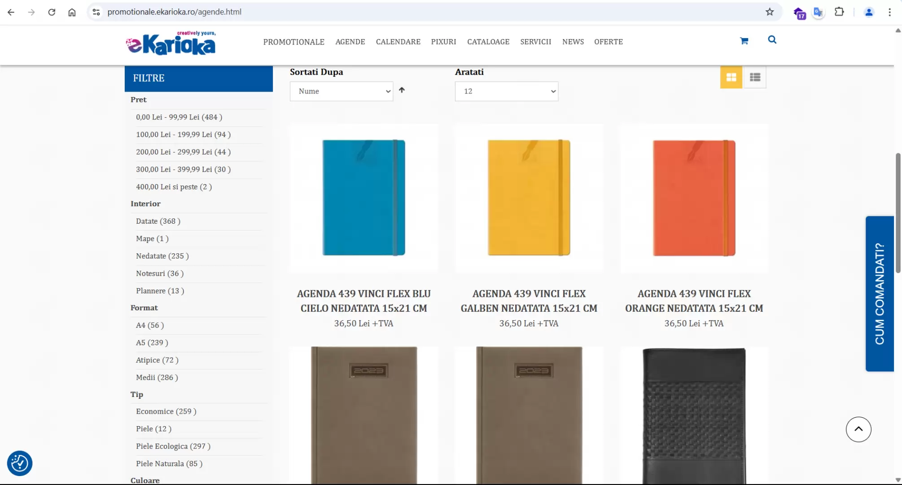The width and height of the screenshot is (902, 485).
Task: Click the search magnifier icon
Action: [772, 40]
